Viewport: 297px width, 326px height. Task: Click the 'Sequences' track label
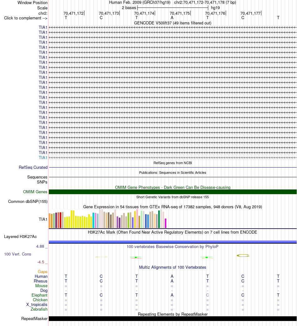37,177
